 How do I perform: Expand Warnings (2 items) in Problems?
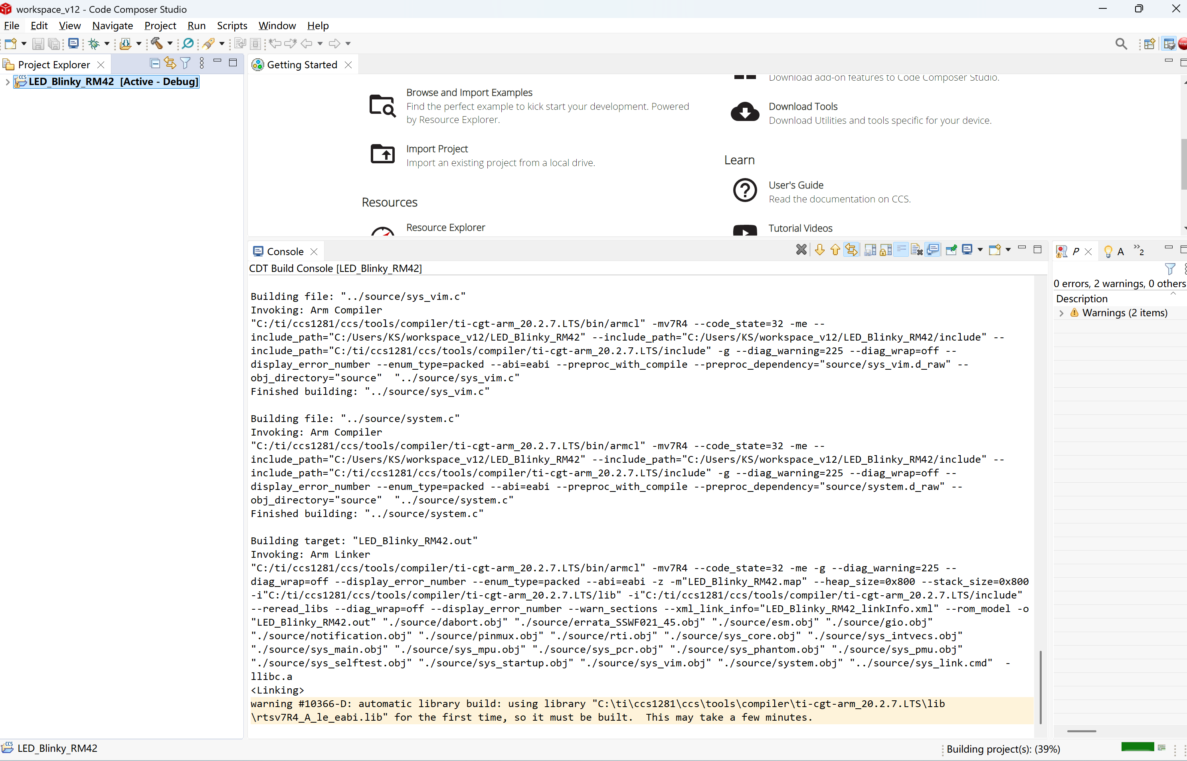tap(1062, 313)
